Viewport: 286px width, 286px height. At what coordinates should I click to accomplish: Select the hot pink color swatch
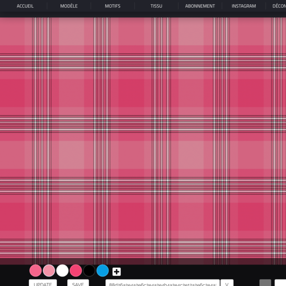pos(76,271)
